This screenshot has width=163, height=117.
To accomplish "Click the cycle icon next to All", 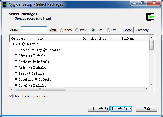I will pos(23,44).
